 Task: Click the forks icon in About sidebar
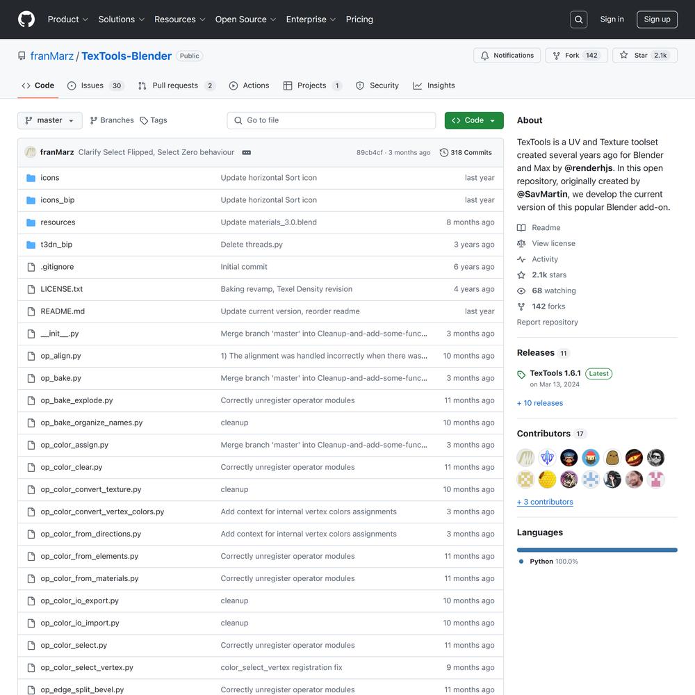521,306
